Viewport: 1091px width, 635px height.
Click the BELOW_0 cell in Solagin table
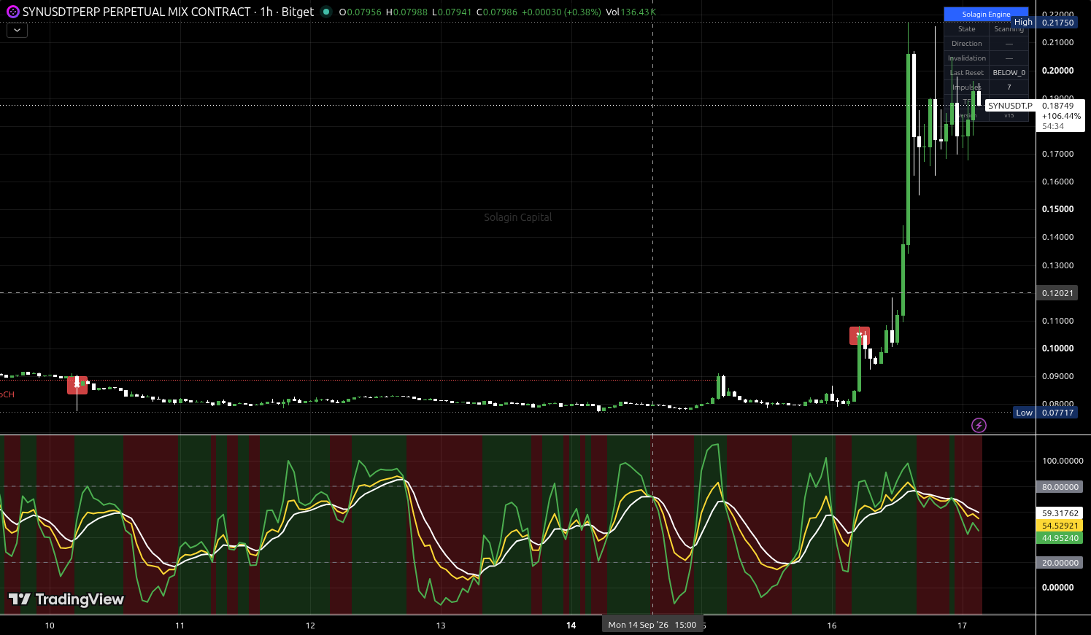(x=1009, y=72)
